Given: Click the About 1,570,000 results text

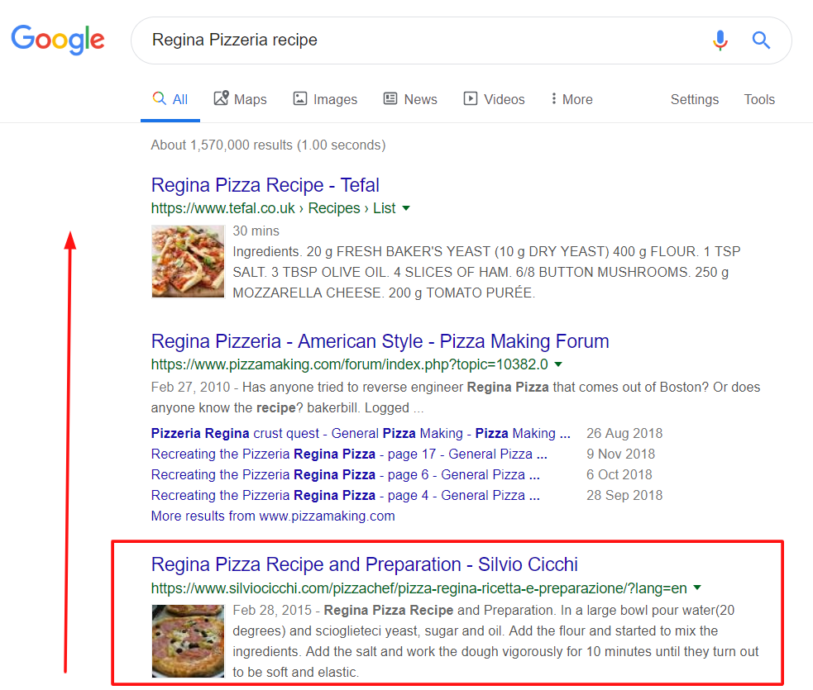Looking at the screenshot, I should [268, 145].
